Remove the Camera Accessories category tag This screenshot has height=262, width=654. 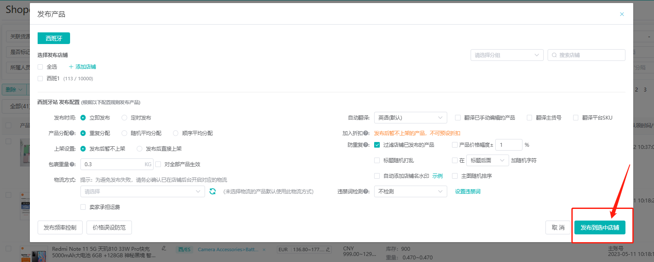click(264, 249)
